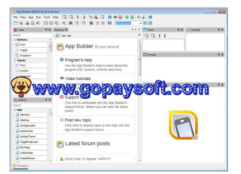
Task: Click the forward arrow in Welcome tab
Action: coord(69,36)
